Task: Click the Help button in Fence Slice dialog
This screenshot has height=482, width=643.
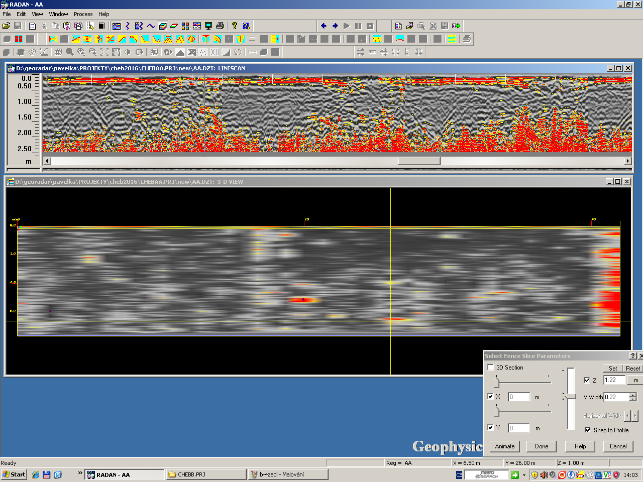Action: 580,446
